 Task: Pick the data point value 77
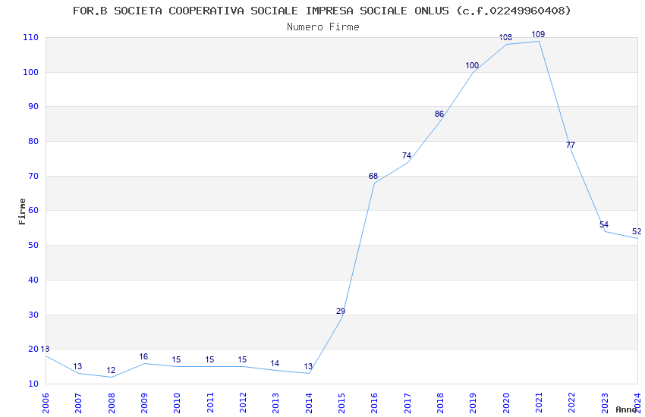571,145
